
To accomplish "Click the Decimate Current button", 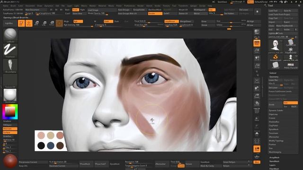I will [x=63, y=166].
